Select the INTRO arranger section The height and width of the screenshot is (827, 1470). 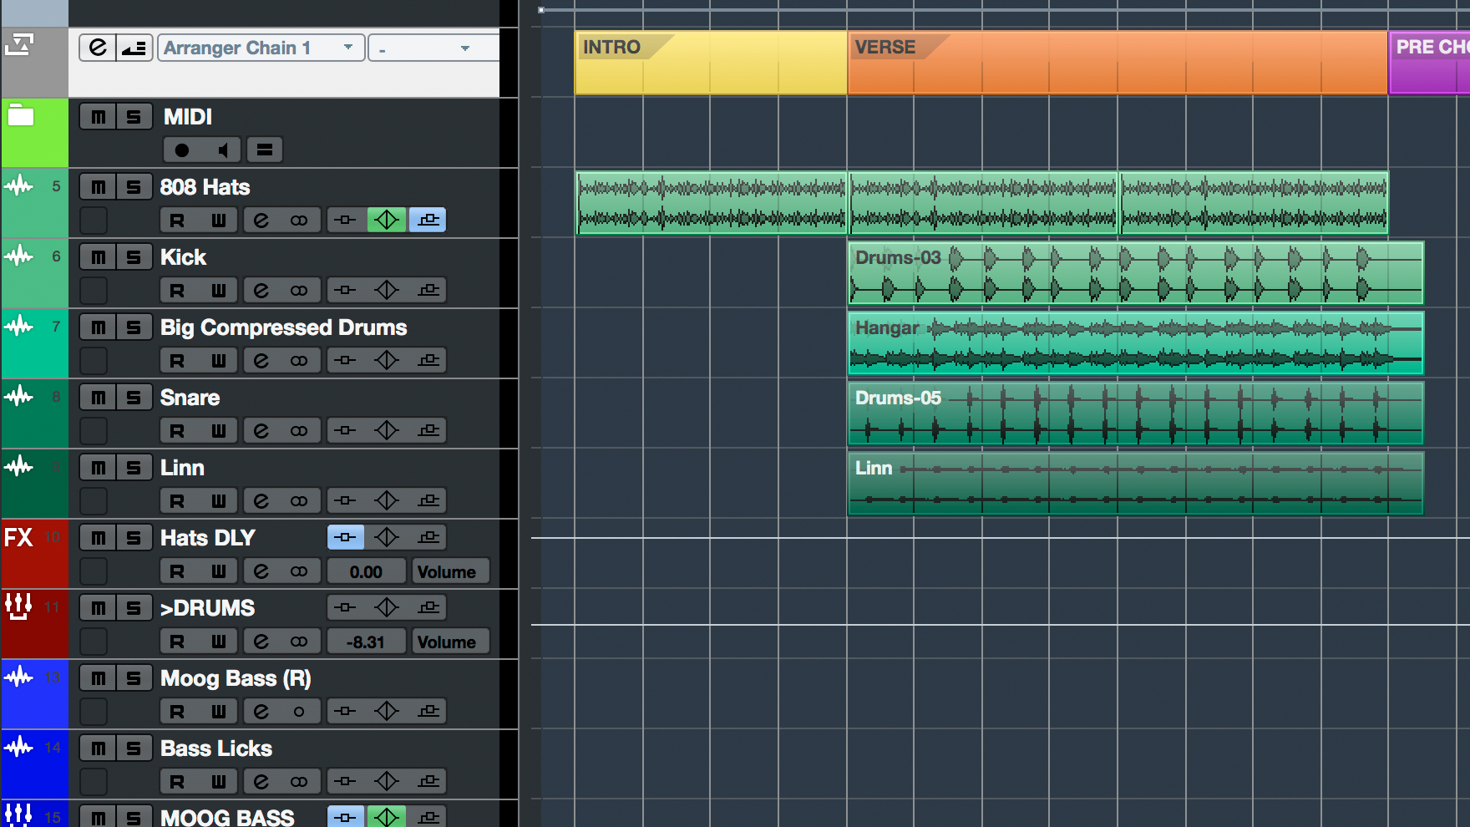[x=710, y=63]
